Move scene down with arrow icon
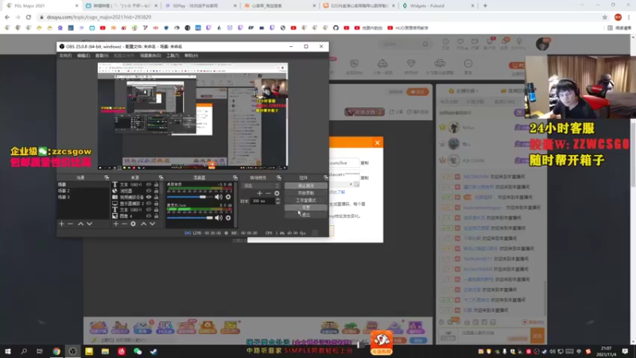636x358 pixels. [x=89, y=224]
